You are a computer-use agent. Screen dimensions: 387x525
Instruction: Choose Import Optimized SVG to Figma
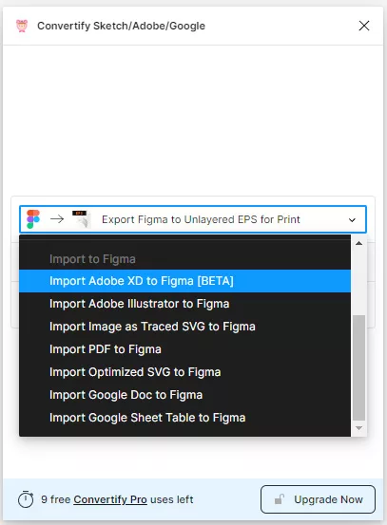(184, 372)
